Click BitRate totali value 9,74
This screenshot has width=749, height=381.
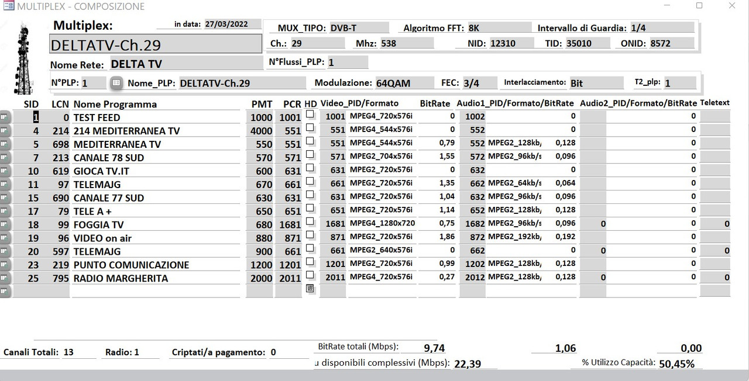click(x=434, y=348)
